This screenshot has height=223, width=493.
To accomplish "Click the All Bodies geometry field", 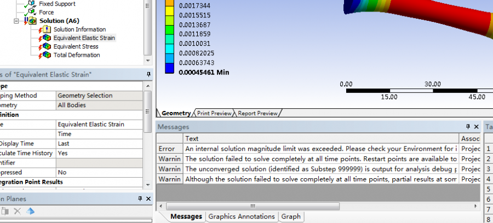I will (99, 105).
